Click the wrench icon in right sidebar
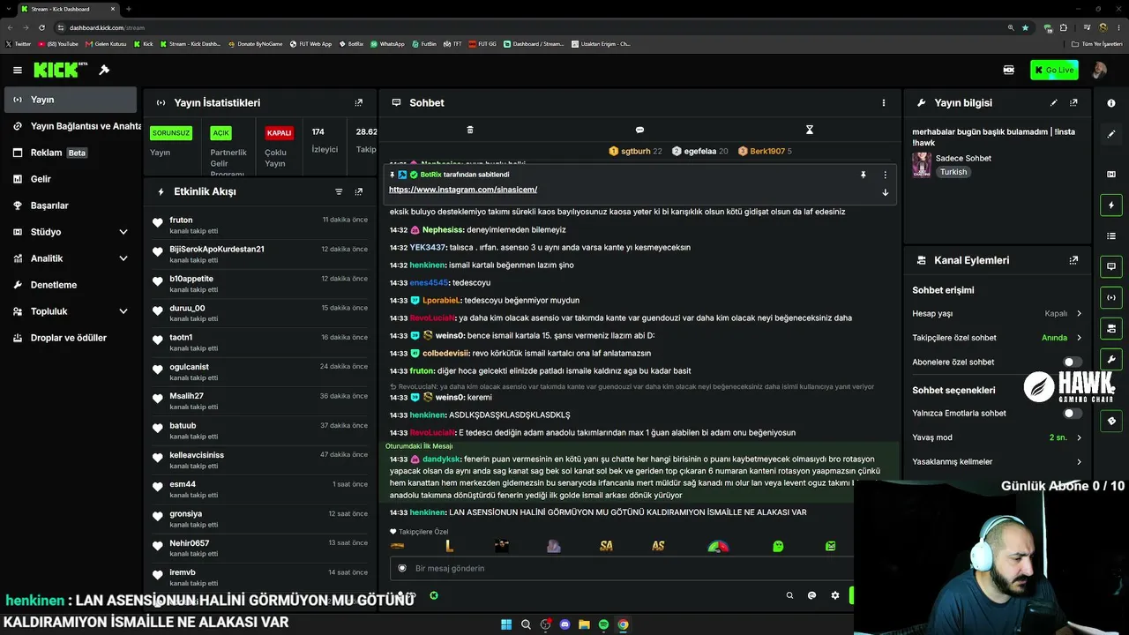The width and height of the screenshot is (1129, 635). pyautogui.click(x=1111, y=359)
